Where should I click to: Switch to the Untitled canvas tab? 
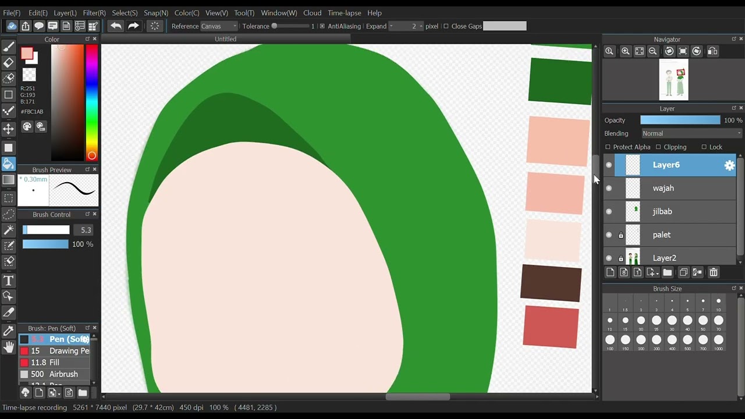(225, 39)
